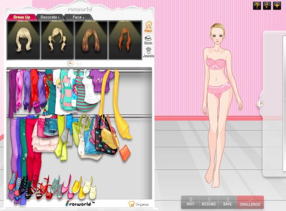Switch to the Dress Up tab
This screenshot has height=211, width=286.
pyautogui.click(x=21, y=17)
